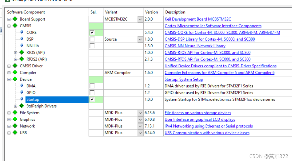
Task: Uncheck the CMSIS CORE checkbox
Action: pyautogui.click(x=92, y=32)
